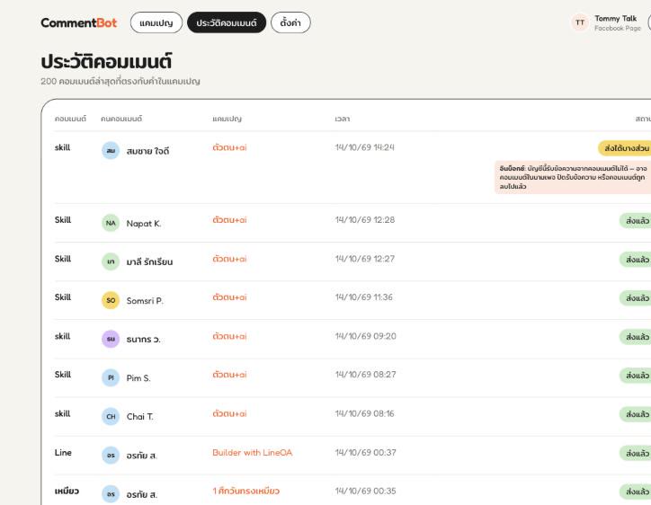The width and height of the screenshot is (651, 505).
Task: Click the เหนียว comment keyword
Action: pos(67,491)
